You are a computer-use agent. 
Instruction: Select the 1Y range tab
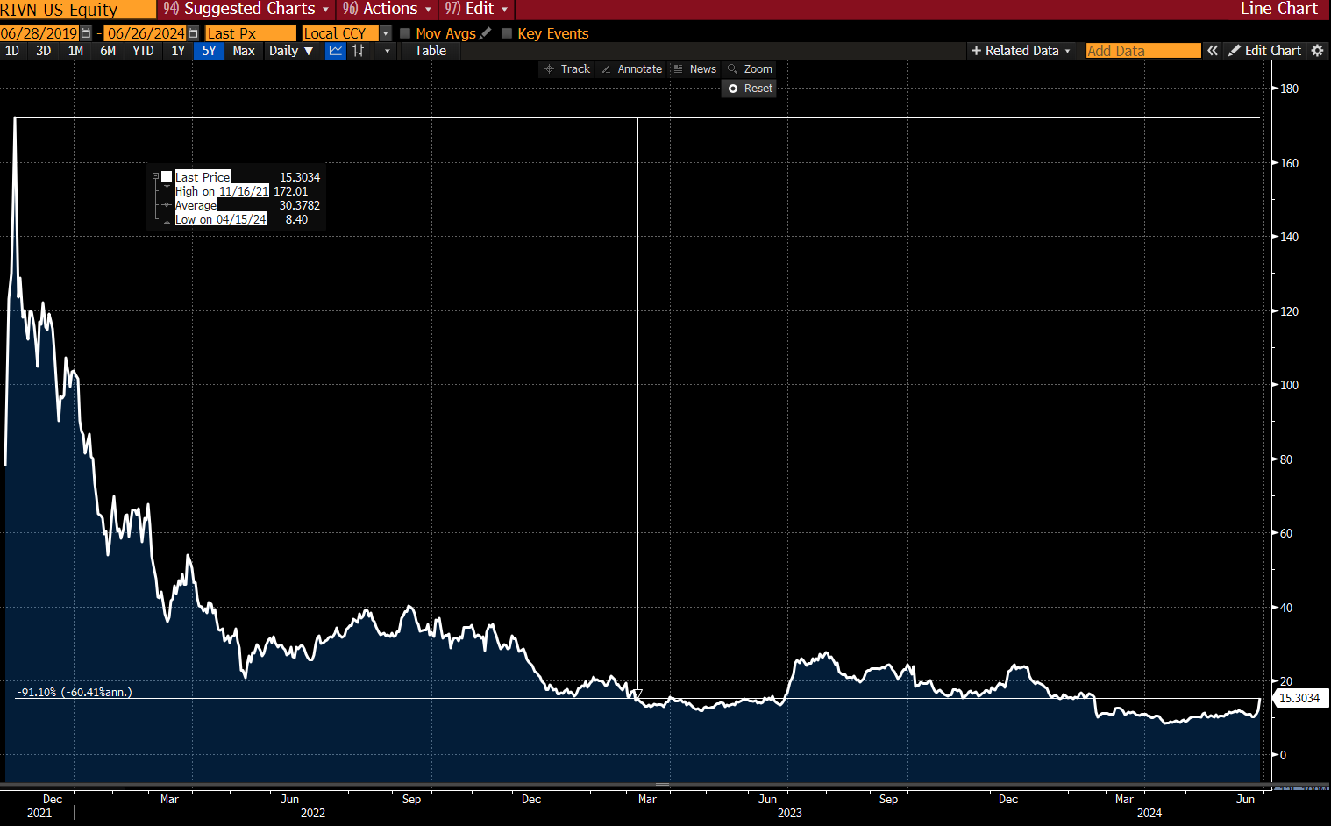click(x=178, y=51)
